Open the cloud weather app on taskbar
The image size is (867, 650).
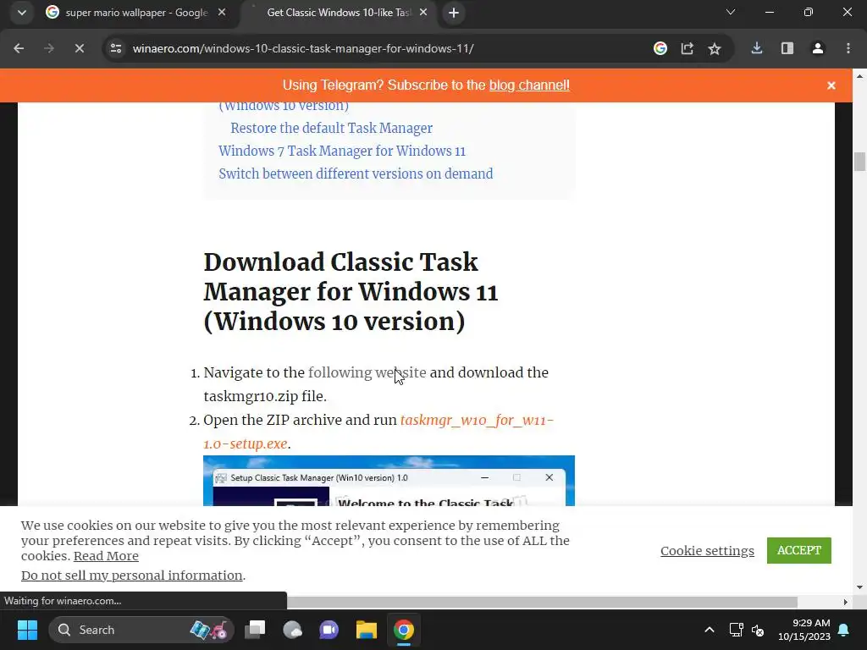click(x=292, y=630)
